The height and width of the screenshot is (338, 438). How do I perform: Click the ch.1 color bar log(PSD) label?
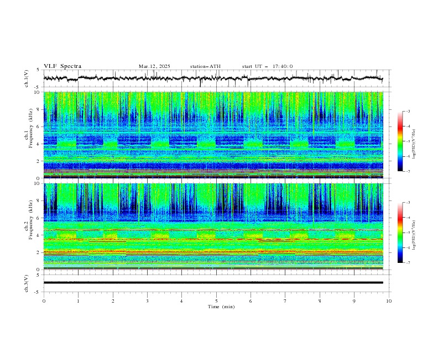coord(414,144)
